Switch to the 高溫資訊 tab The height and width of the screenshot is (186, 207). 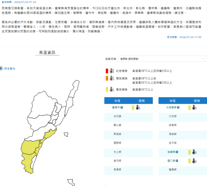pos(47,53)
